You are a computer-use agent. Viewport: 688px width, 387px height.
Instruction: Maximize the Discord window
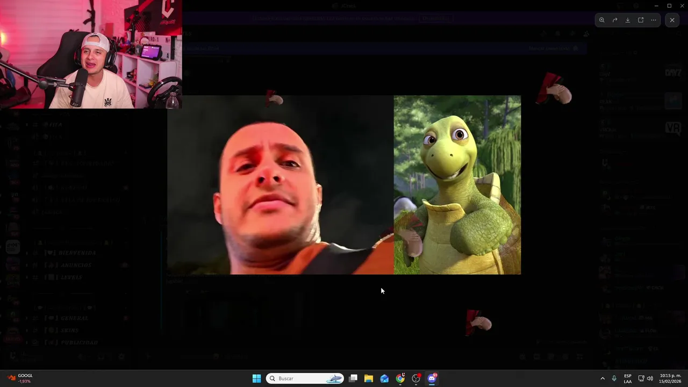[669, 5]
